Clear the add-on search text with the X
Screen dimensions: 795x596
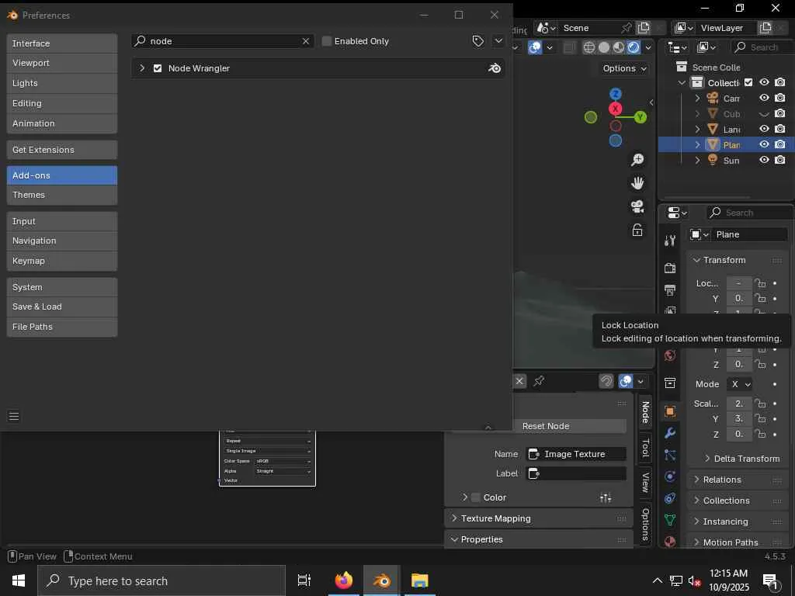(x=306, y=41)
